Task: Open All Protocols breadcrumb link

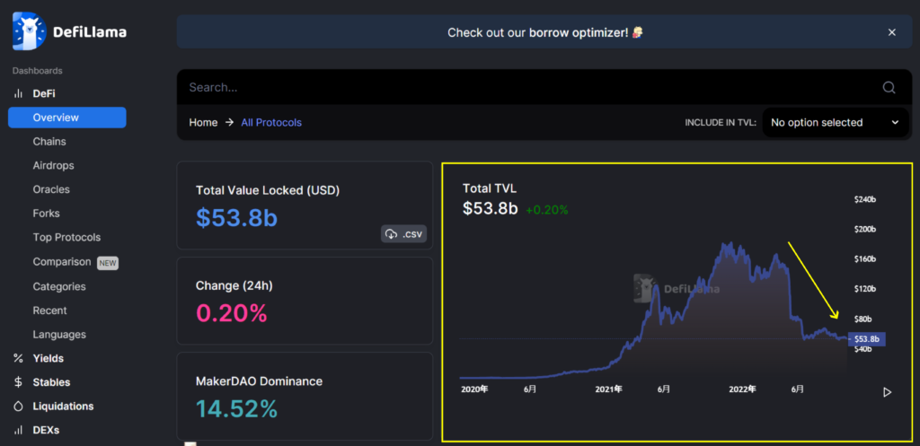Action: (x=271, y=123)
